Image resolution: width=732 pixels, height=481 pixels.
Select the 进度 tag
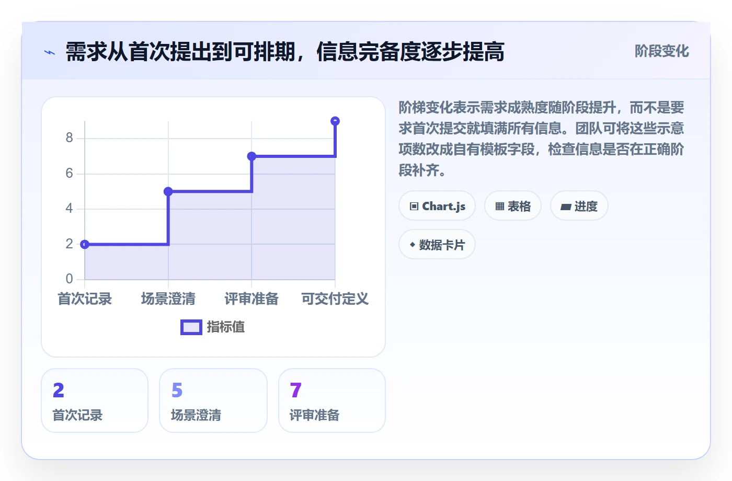pyautogui.click(x=579, y=206)
